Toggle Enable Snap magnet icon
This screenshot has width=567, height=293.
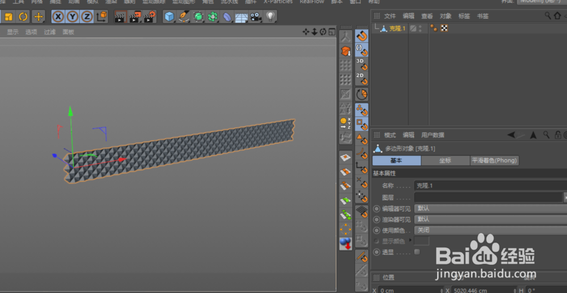point(362,36)
